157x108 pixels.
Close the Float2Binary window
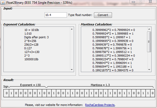(x=150, y=1)
